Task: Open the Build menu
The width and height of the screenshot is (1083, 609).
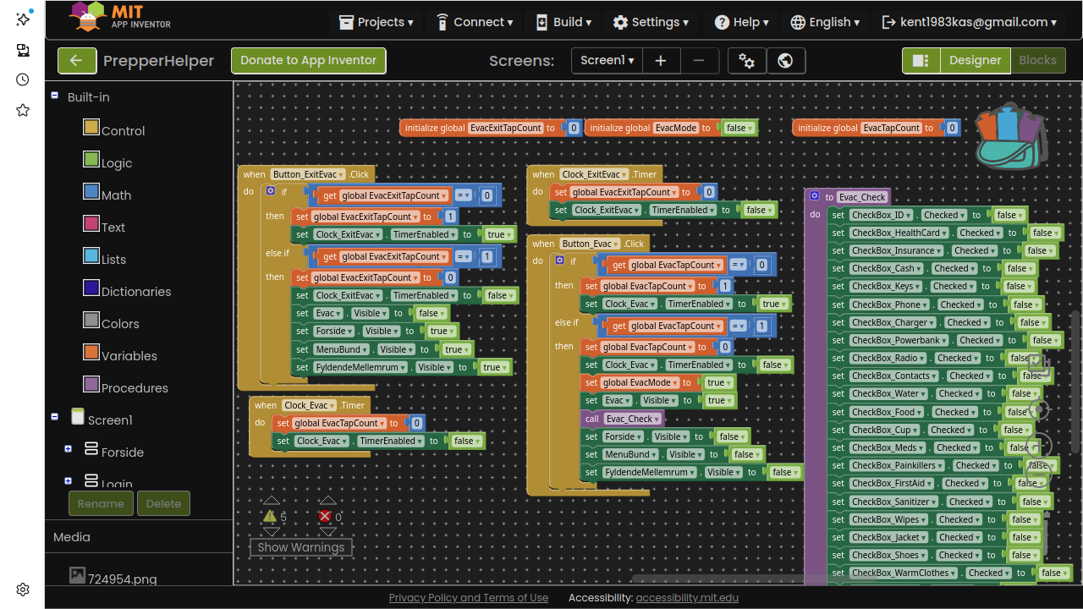Action: point(563,22)
